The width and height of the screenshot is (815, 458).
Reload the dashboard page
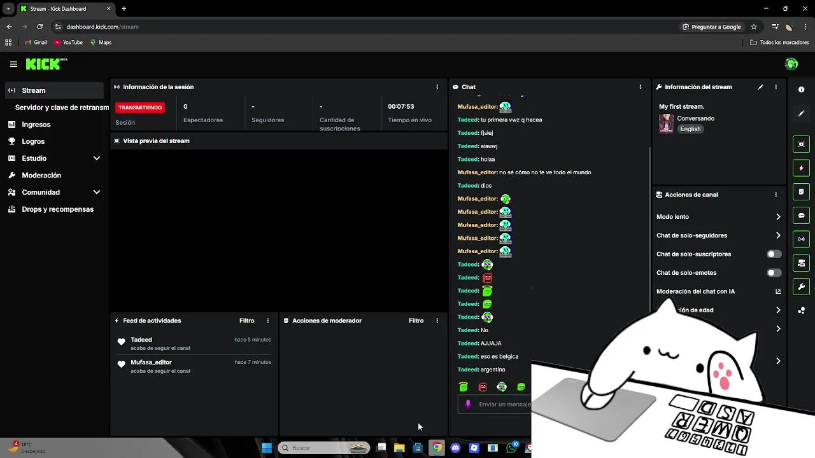click(x=39, y=27)
